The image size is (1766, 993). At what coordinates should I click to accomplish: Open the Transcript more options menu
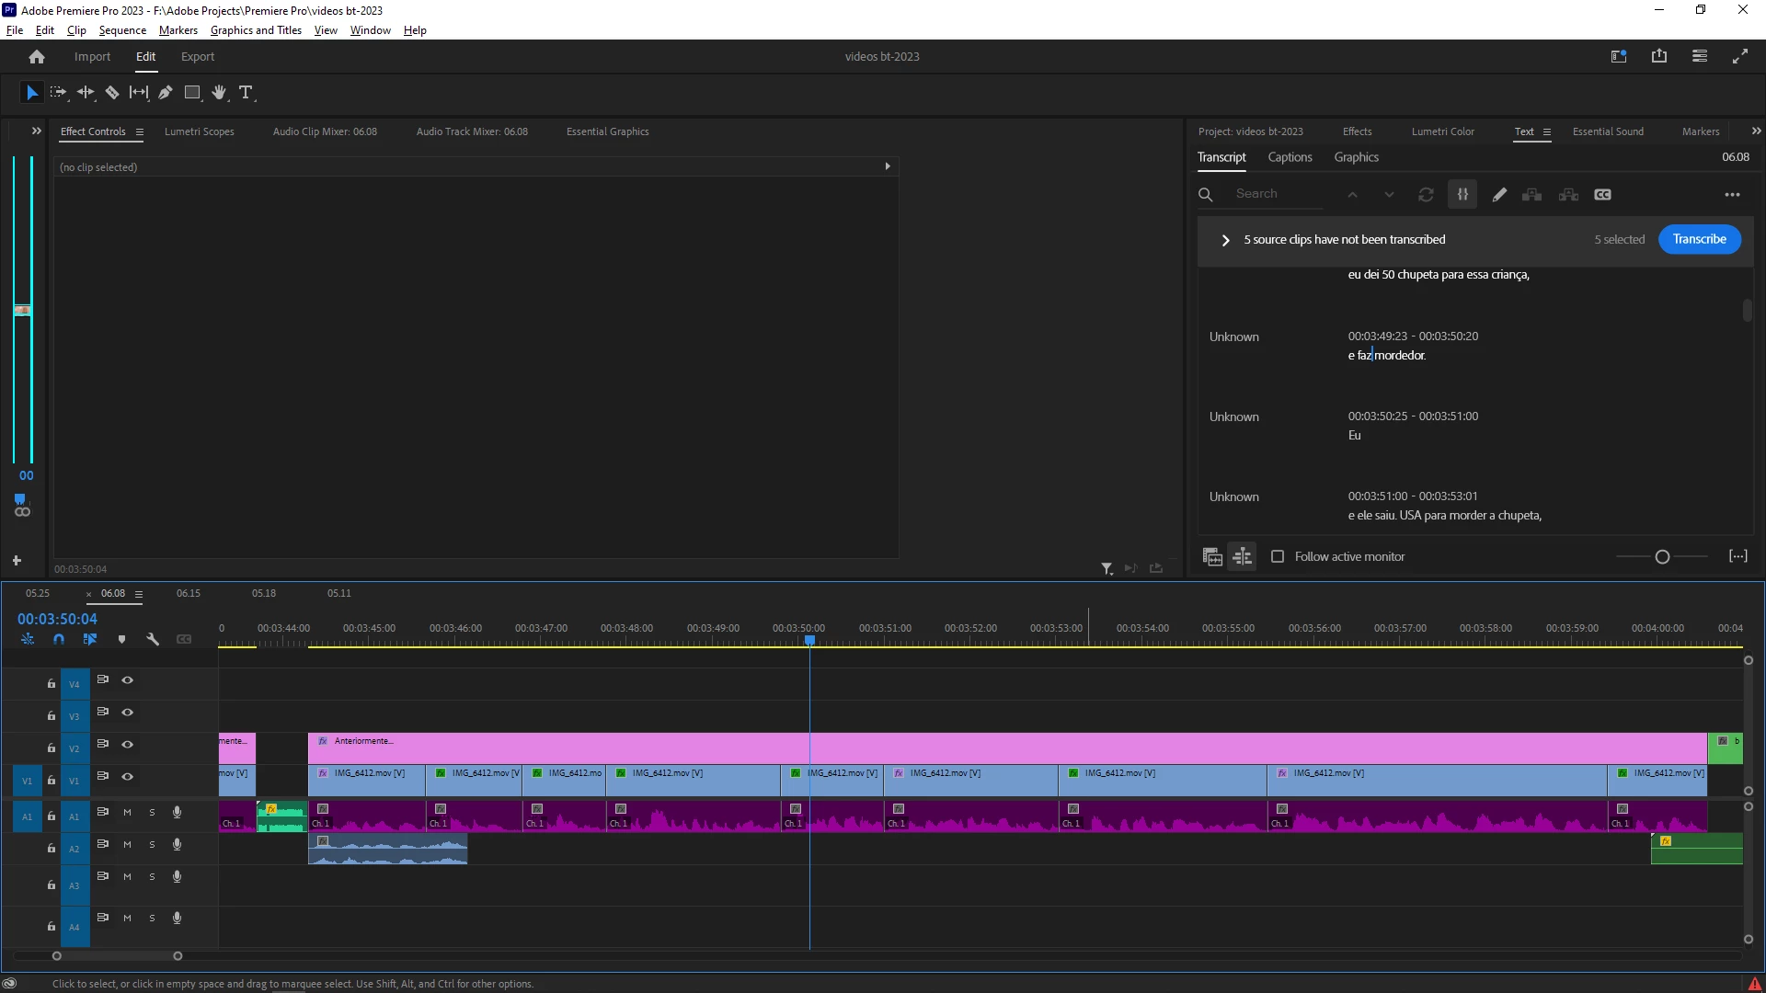coord(1732,195)
